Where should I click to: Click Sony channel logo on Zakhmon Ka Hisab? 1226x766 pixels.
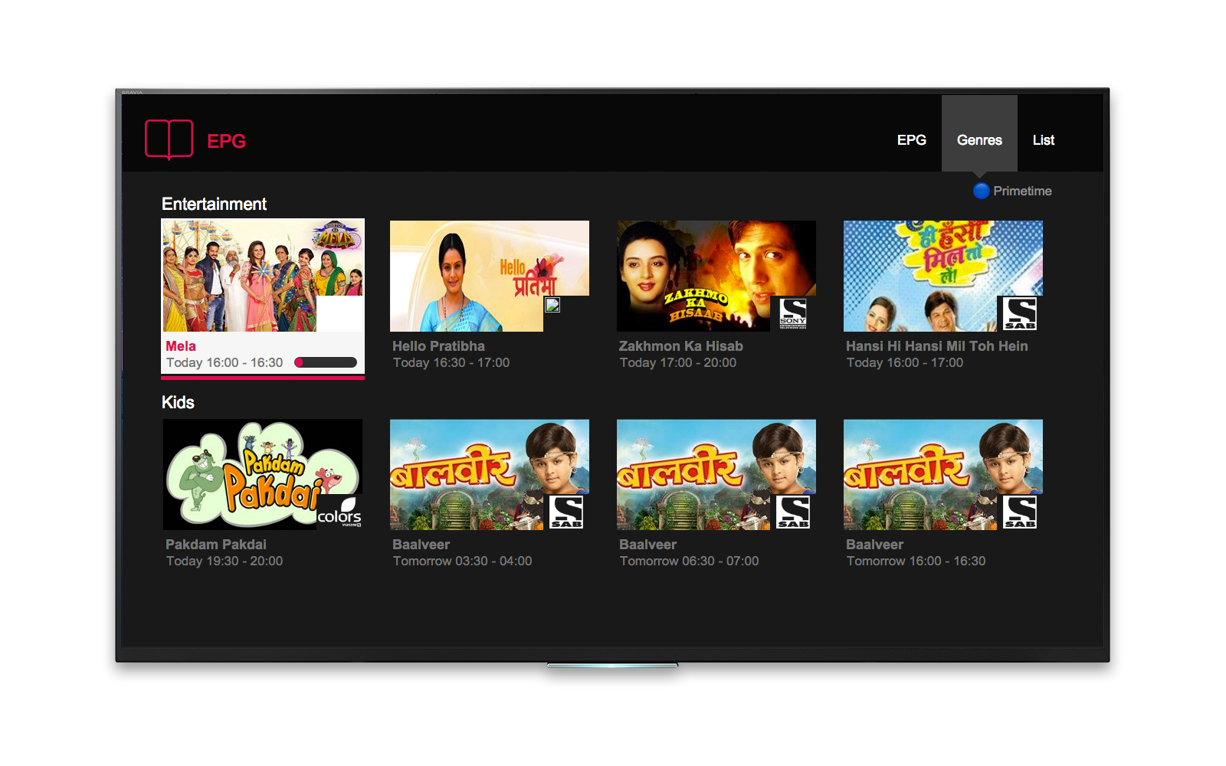793,313
